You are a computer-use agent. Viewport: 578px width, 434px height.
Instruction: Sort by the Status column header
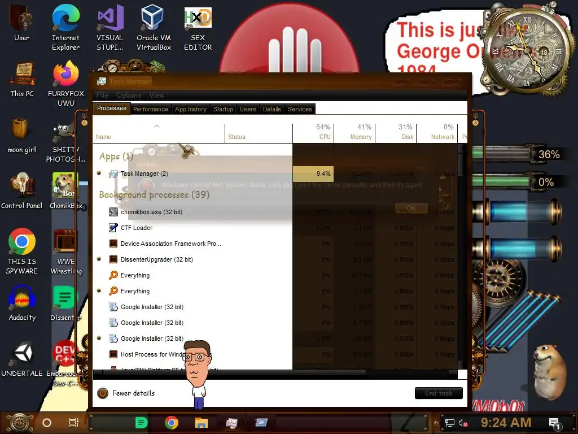point(259,133)
